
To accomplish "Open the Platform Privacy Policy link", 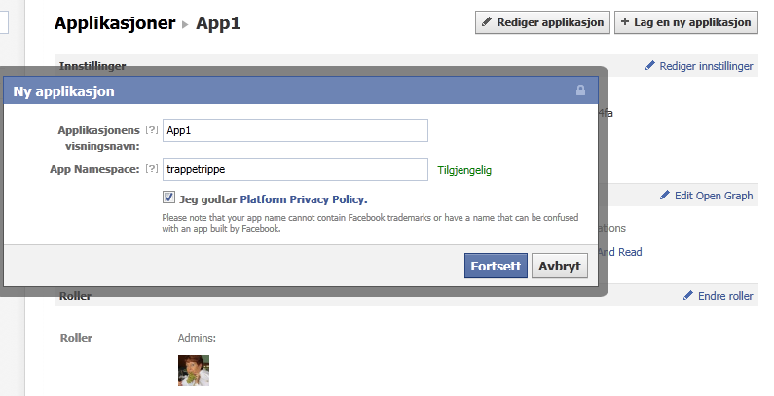I will coord(304,199).
